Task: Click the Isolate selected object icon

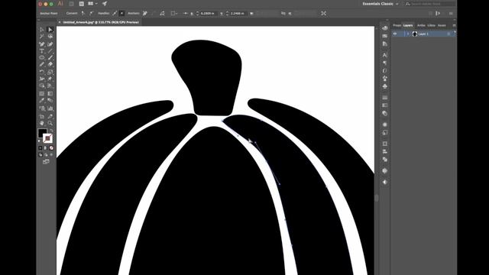Action: 324,14
